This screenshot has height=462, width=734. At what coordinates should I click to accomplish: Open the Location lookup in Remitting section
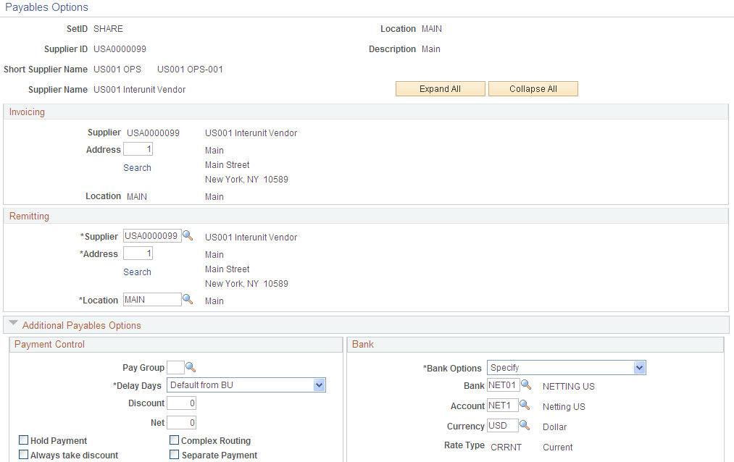pyautogui.click(x=188, y=298)
